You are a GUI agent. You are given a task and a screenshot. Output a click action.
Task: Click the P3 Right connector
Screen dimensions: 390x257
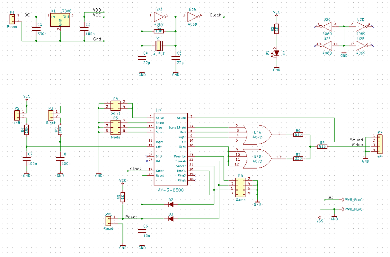(x=50, y=115)
